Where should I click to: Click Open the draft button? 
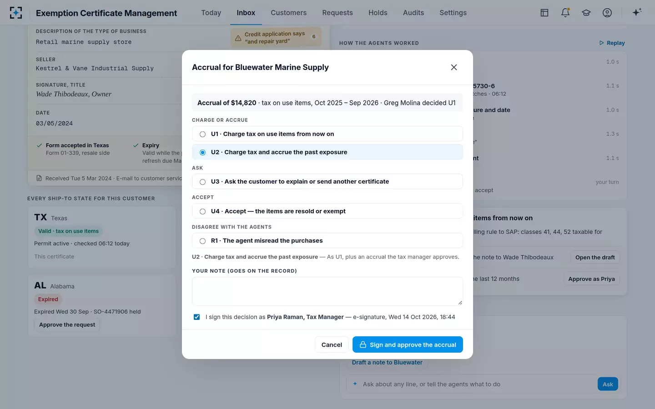(595, 257)
